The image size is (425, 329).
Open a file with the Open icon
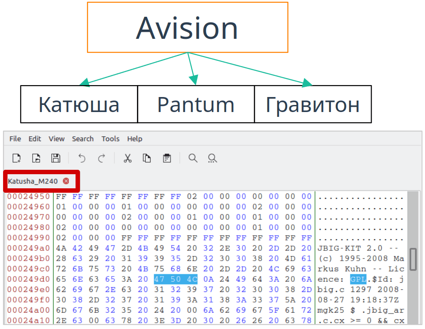[36, 158]
